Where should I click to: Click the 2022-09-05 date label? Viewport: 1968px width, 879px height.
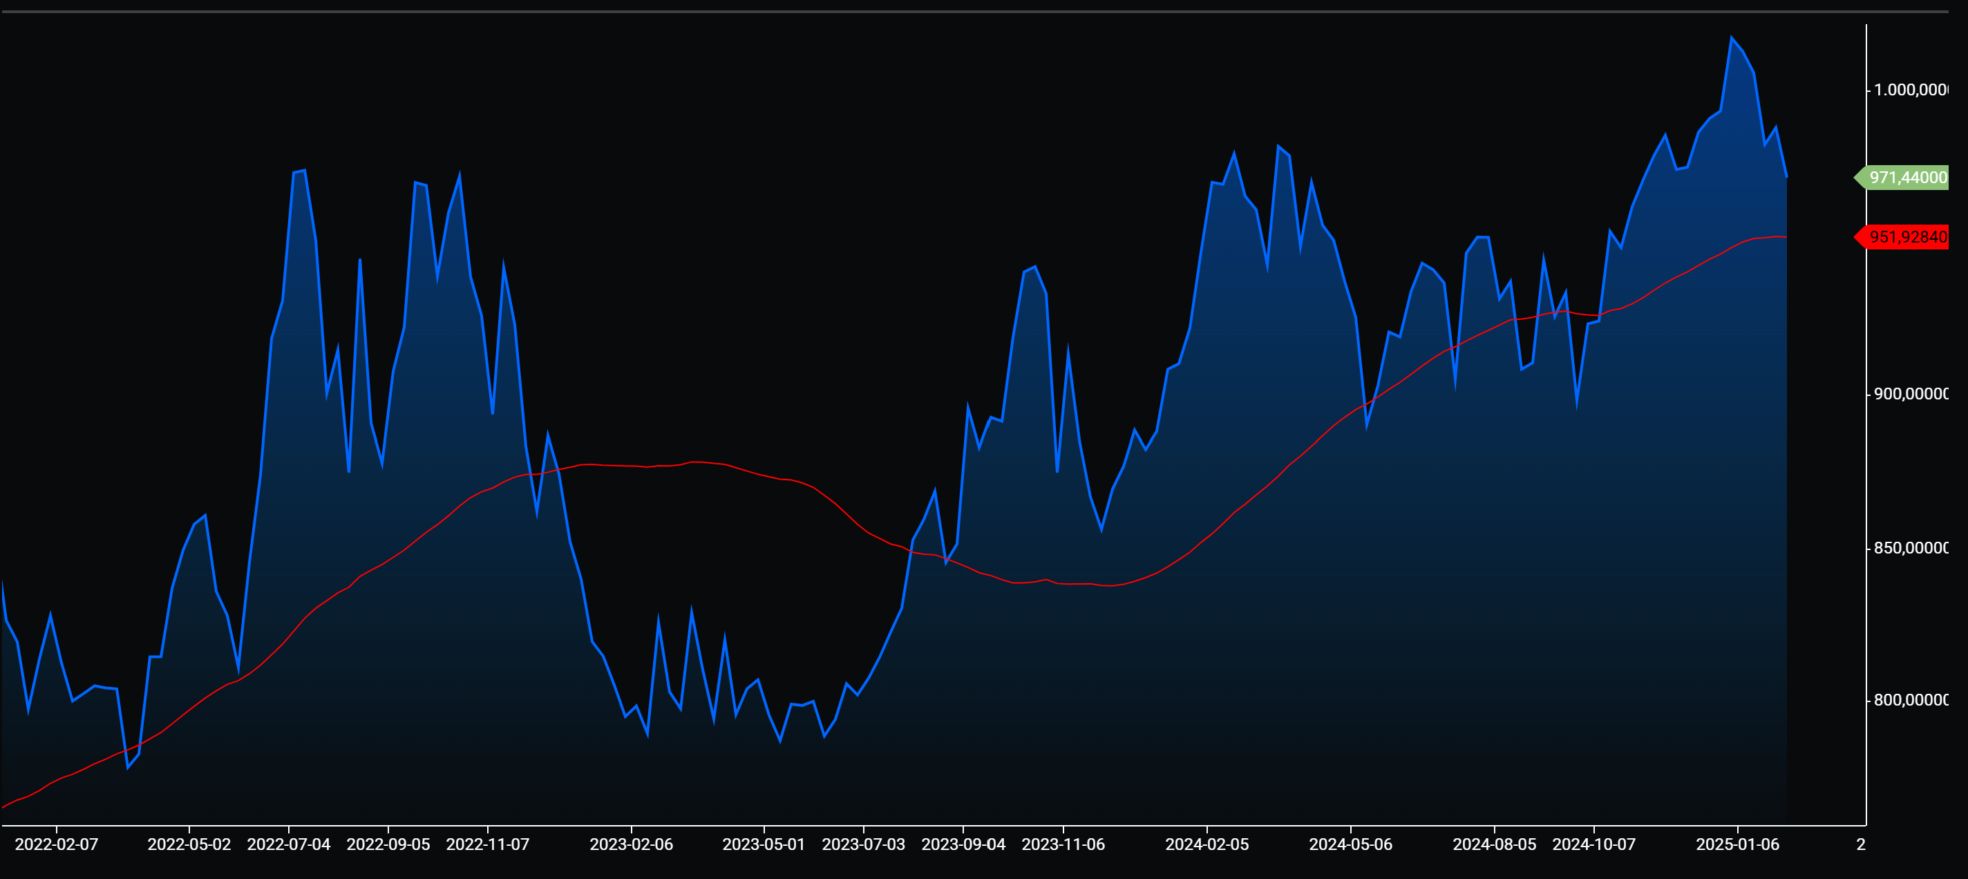(x=388, y=844)
